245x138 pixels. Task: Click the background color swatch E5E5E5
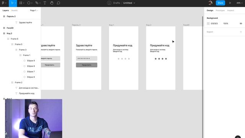(208, 23)
